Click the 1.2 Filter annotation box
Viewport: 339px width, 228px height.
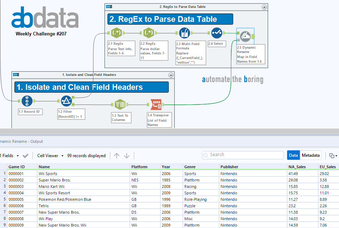click(71, 114)
